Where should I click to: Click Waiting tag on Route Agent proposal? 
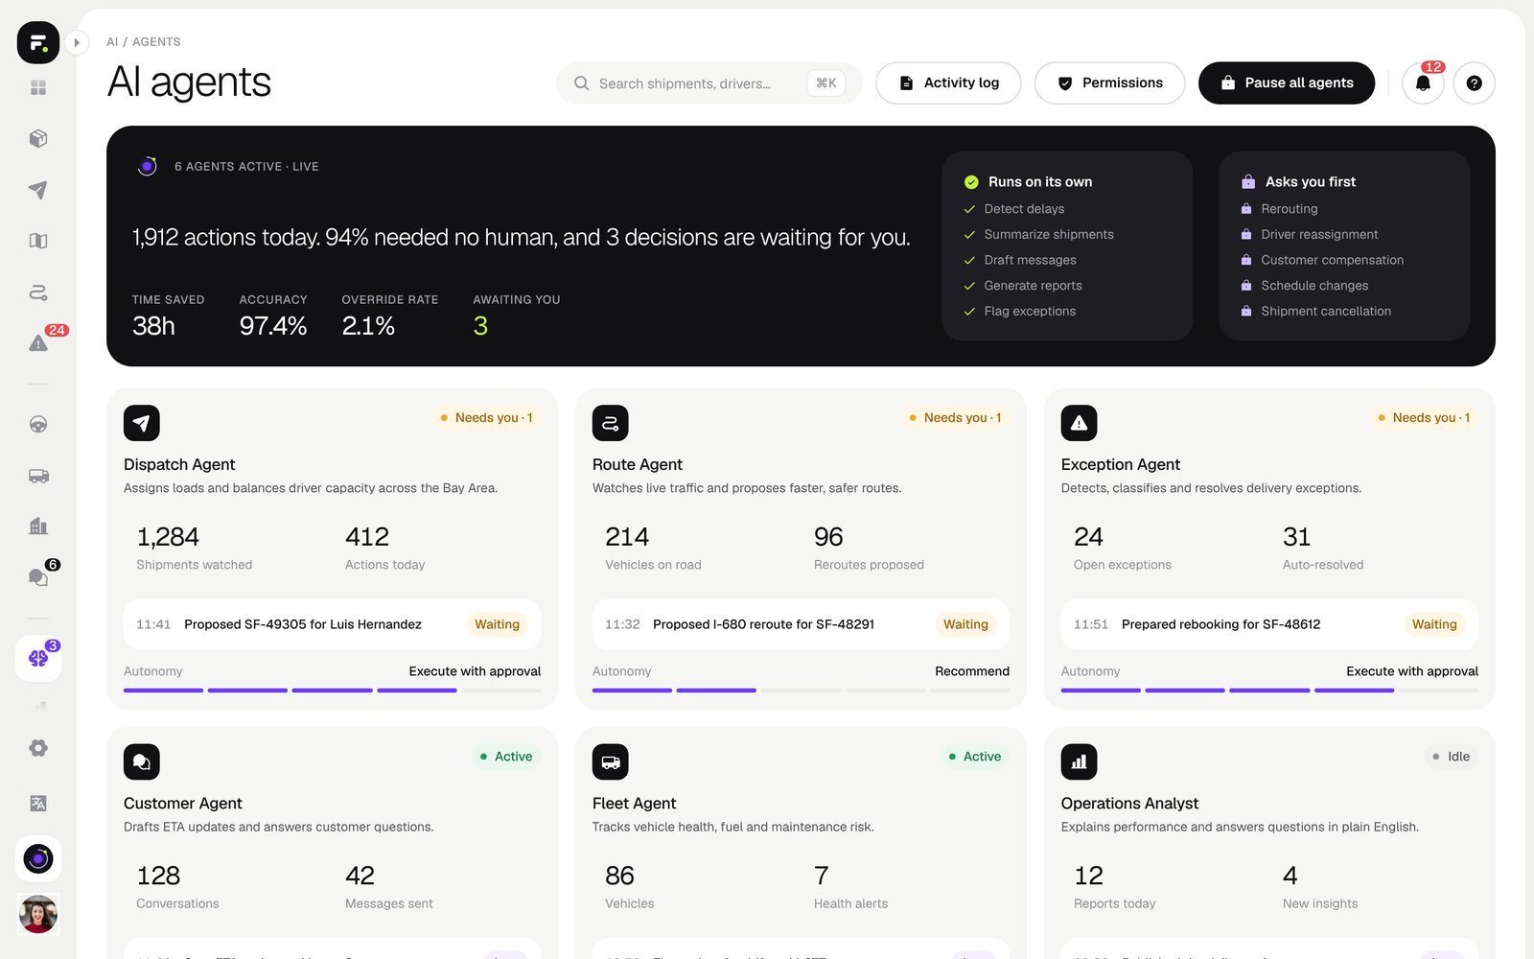coord(965,624)
